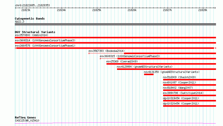This screenshot has width=223, height=126.
Task: Select the esv2660578 red variant bar
Action: click(x=115, y=48)
